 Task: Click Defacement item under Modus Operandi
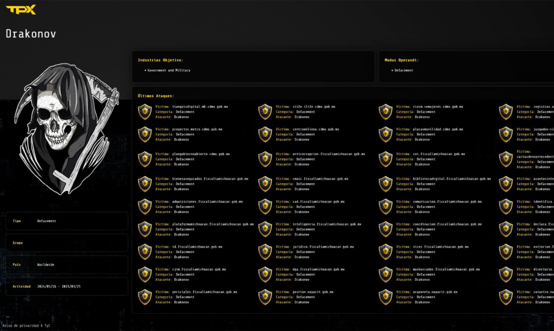pos(404,70)
